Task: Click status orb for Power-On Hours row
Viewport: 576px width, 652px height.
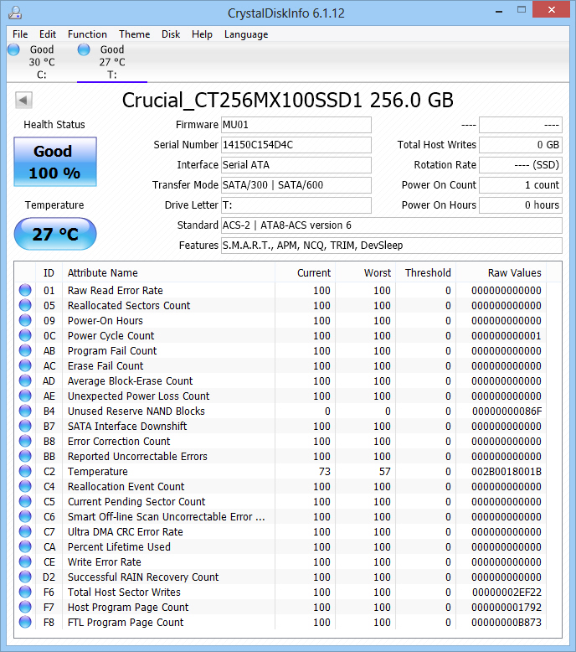Action: (x=25, y=321)
